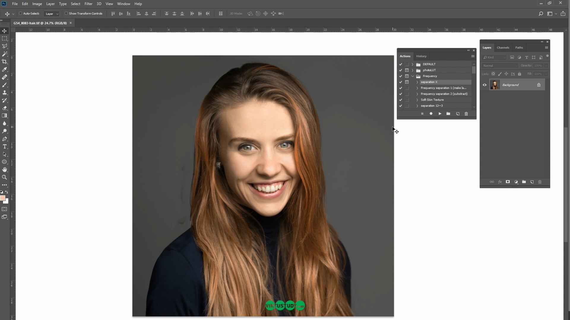Toggle Quick Mask mode
Screen dimensions: 570x320
pyautogui.click(x=4, y=209)
